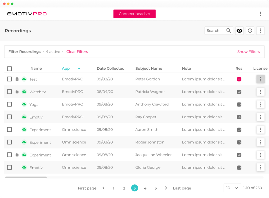Select the Yoga recording checkbox
This screenshot has width=269, height=198.
(9, 104)
